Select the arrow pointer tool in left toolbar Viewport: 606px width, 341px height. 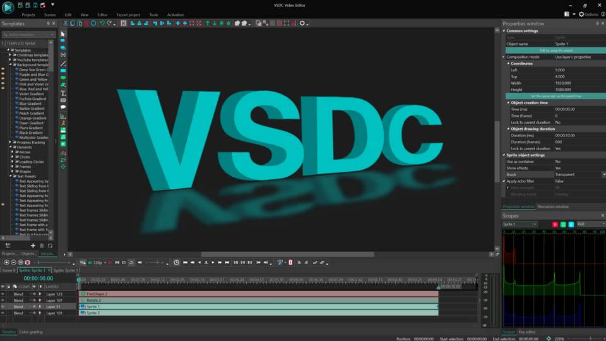[x=63, y=34]
